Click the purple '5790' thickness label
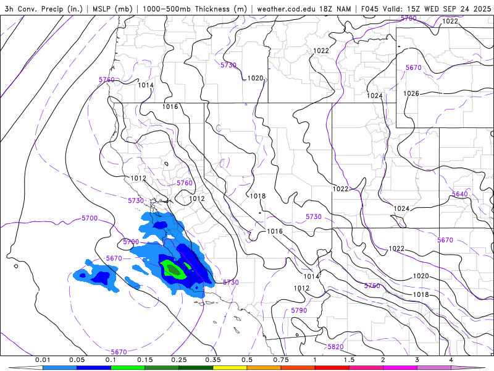 [299, 310]
